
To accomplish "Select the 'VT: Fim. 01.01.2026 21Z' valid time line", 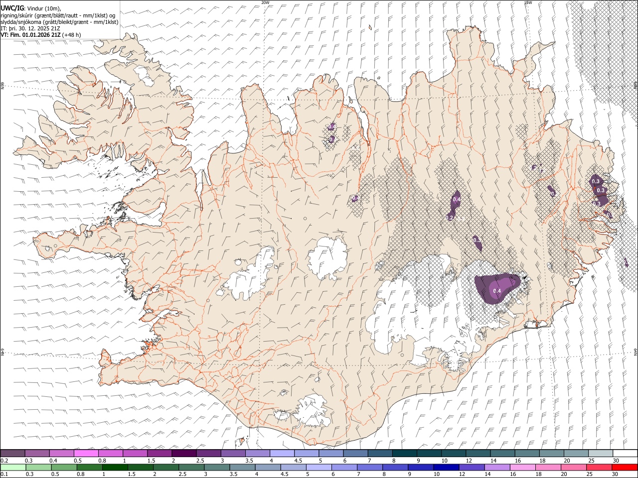I will [x=41, y=35].
